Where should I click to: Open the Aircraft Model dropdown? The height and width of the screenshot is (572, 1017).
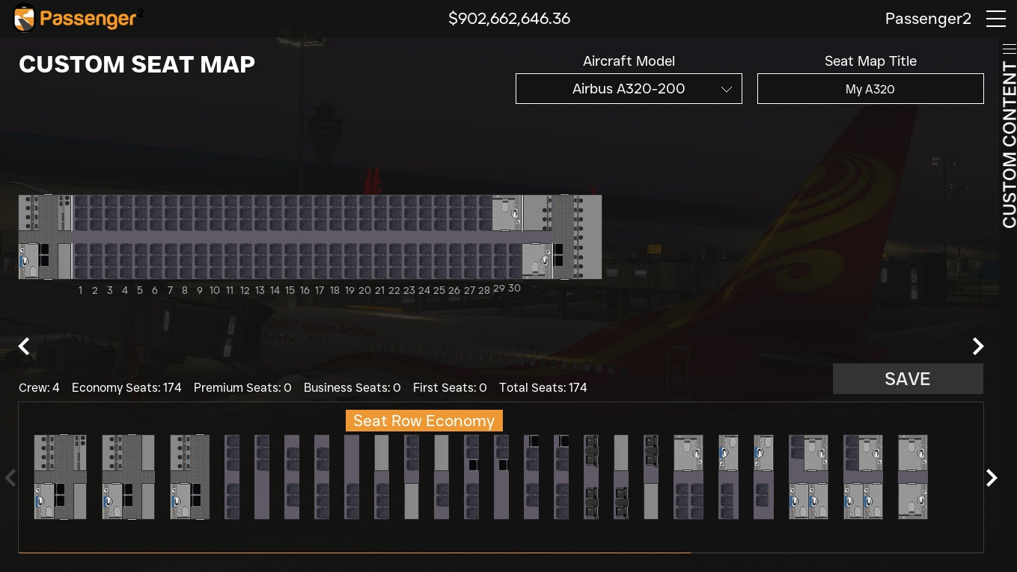tap(629, 89)
